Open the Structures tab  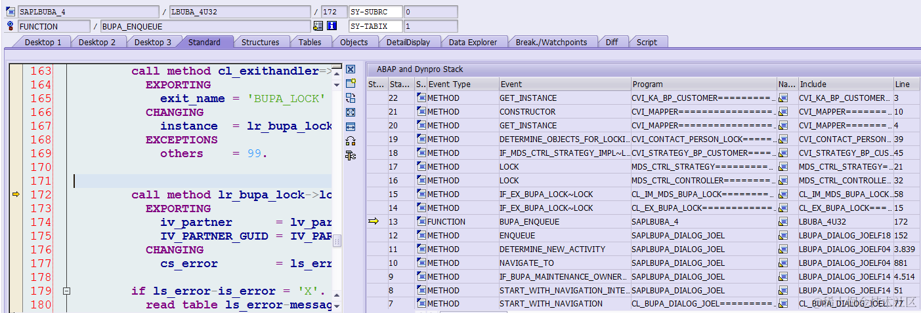coord(261,42)
